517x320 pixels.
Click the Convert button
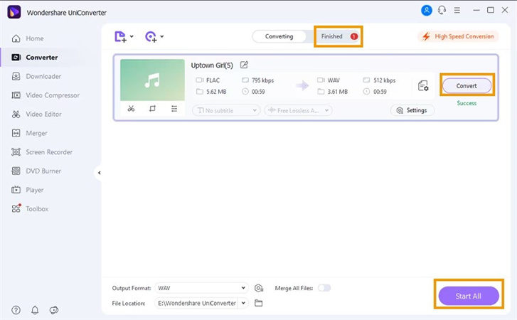click(467, 86)
